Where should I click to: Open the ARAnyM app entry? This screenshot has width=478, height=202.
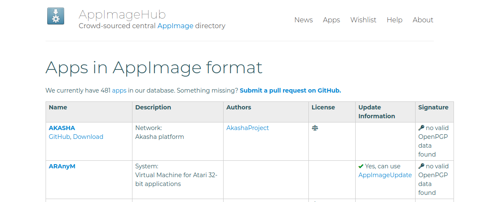(62, 166)
